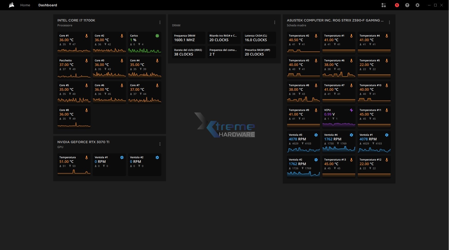Click the lightning bolt icon on VCPU sensor
This screenshot has width=449, height=250.
click(351, 110)
